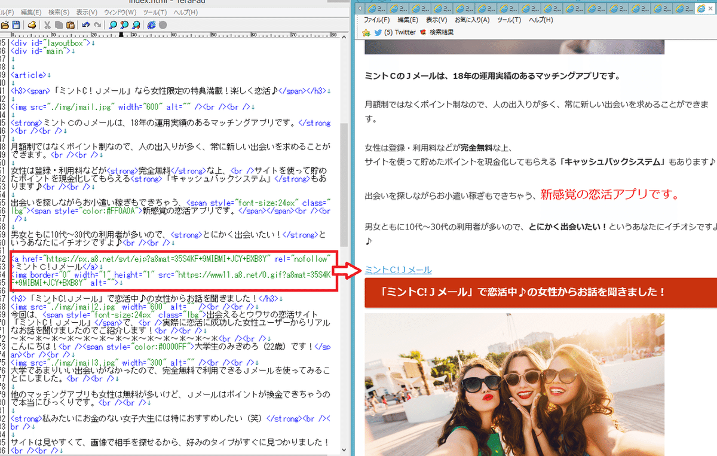Screen dimensions: 717x456
Task: Click the third magnifier search icon in TeraPad
Action: click(136, 25)
